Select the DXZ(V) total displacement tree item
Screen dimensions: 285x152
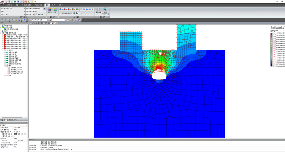pos(16,72)
